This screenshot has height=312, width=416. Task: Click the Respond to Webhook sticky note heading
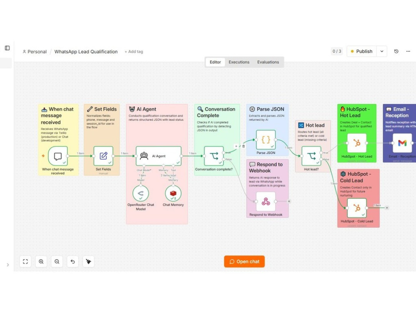click(266, 167)
